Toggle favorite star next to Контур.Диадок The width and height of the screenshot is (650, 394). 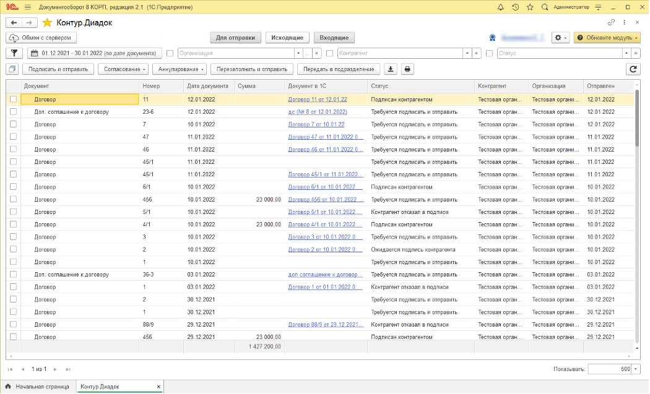point(47,22)
